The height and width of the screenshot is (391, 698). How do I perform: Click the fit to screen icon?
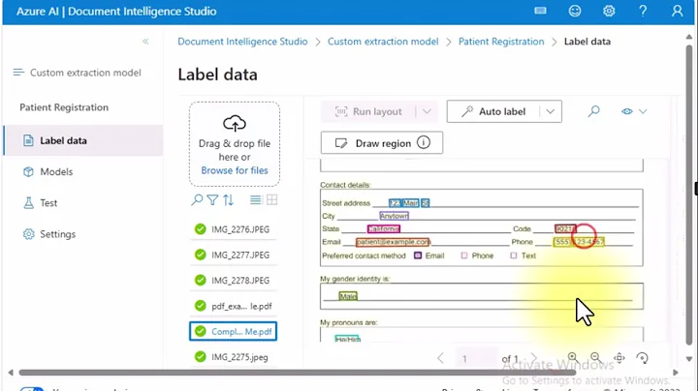coord(619,357)
